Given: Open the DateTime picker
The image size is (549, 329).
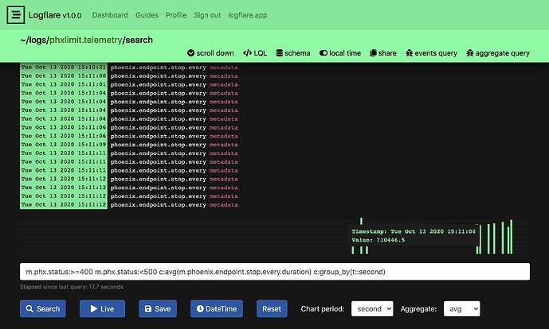Looking at the screenshot, I should pos(217,309).
